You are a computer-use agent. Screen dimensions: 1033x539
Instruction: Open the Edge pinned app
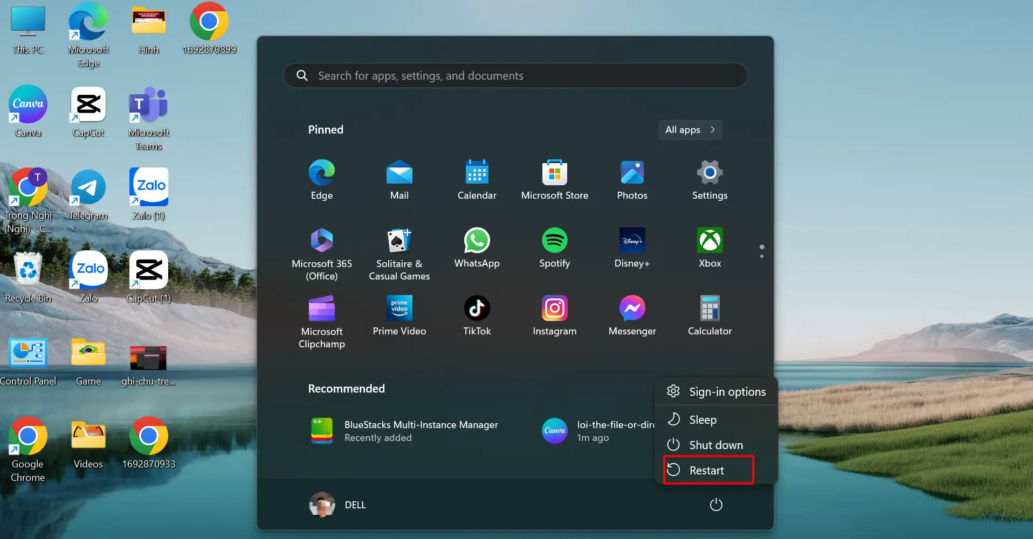click(x=322, y=180)
